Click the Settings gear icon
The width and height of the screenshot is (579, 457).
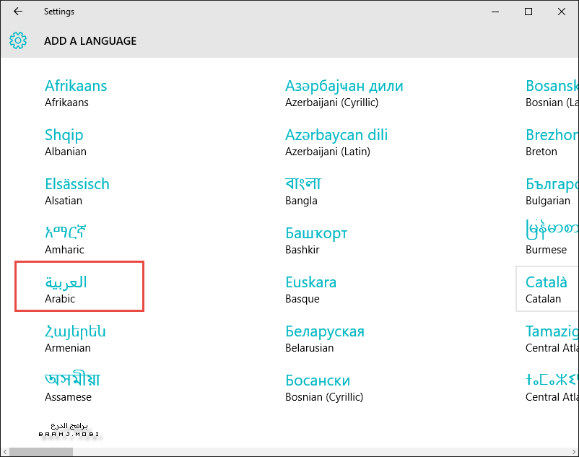[x=19, y=41]
